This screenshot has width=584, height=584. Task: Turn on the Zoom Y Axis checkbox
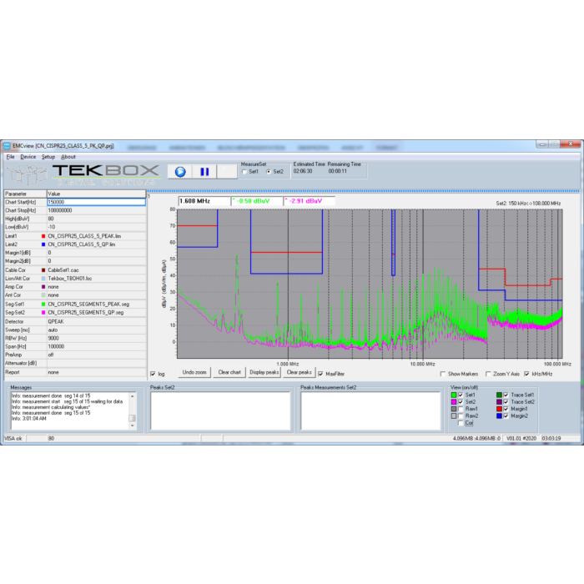pos(486,374)
